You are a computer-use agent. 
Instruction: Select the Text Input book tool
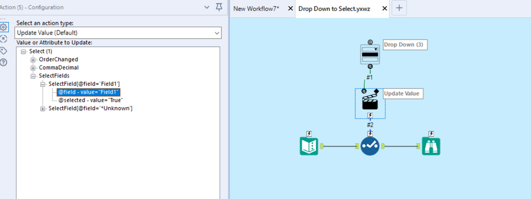(x=309, y=146)
